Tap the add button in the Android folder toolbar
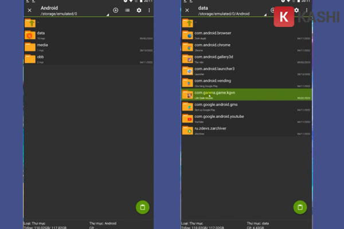 [x=116, y=10]
